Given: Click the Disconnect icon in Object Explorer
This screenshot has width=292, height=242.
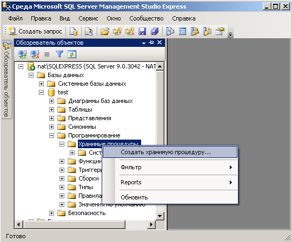Looking at the screenshot, I should pos(35,54).
